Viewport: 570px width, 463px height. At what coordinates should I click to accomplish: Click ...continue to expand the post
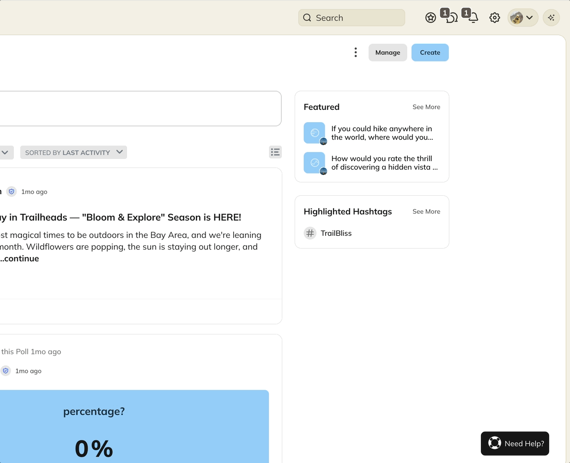20,258
